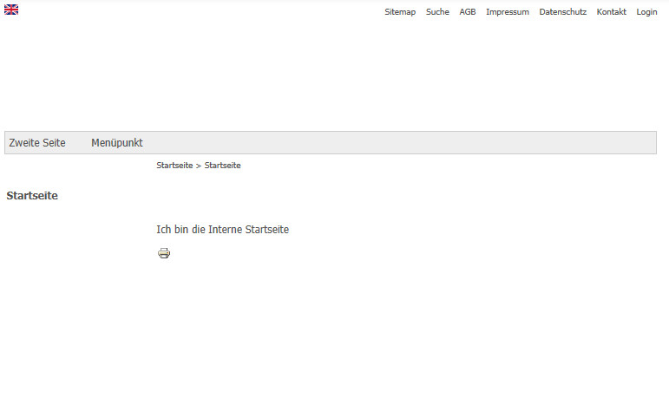669x404 pixels.
Task: Click the last Startseite breadcrumb
Action: tap(223, 166)
